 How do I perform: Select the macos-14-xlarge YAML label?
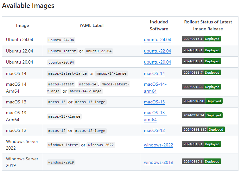86,91
